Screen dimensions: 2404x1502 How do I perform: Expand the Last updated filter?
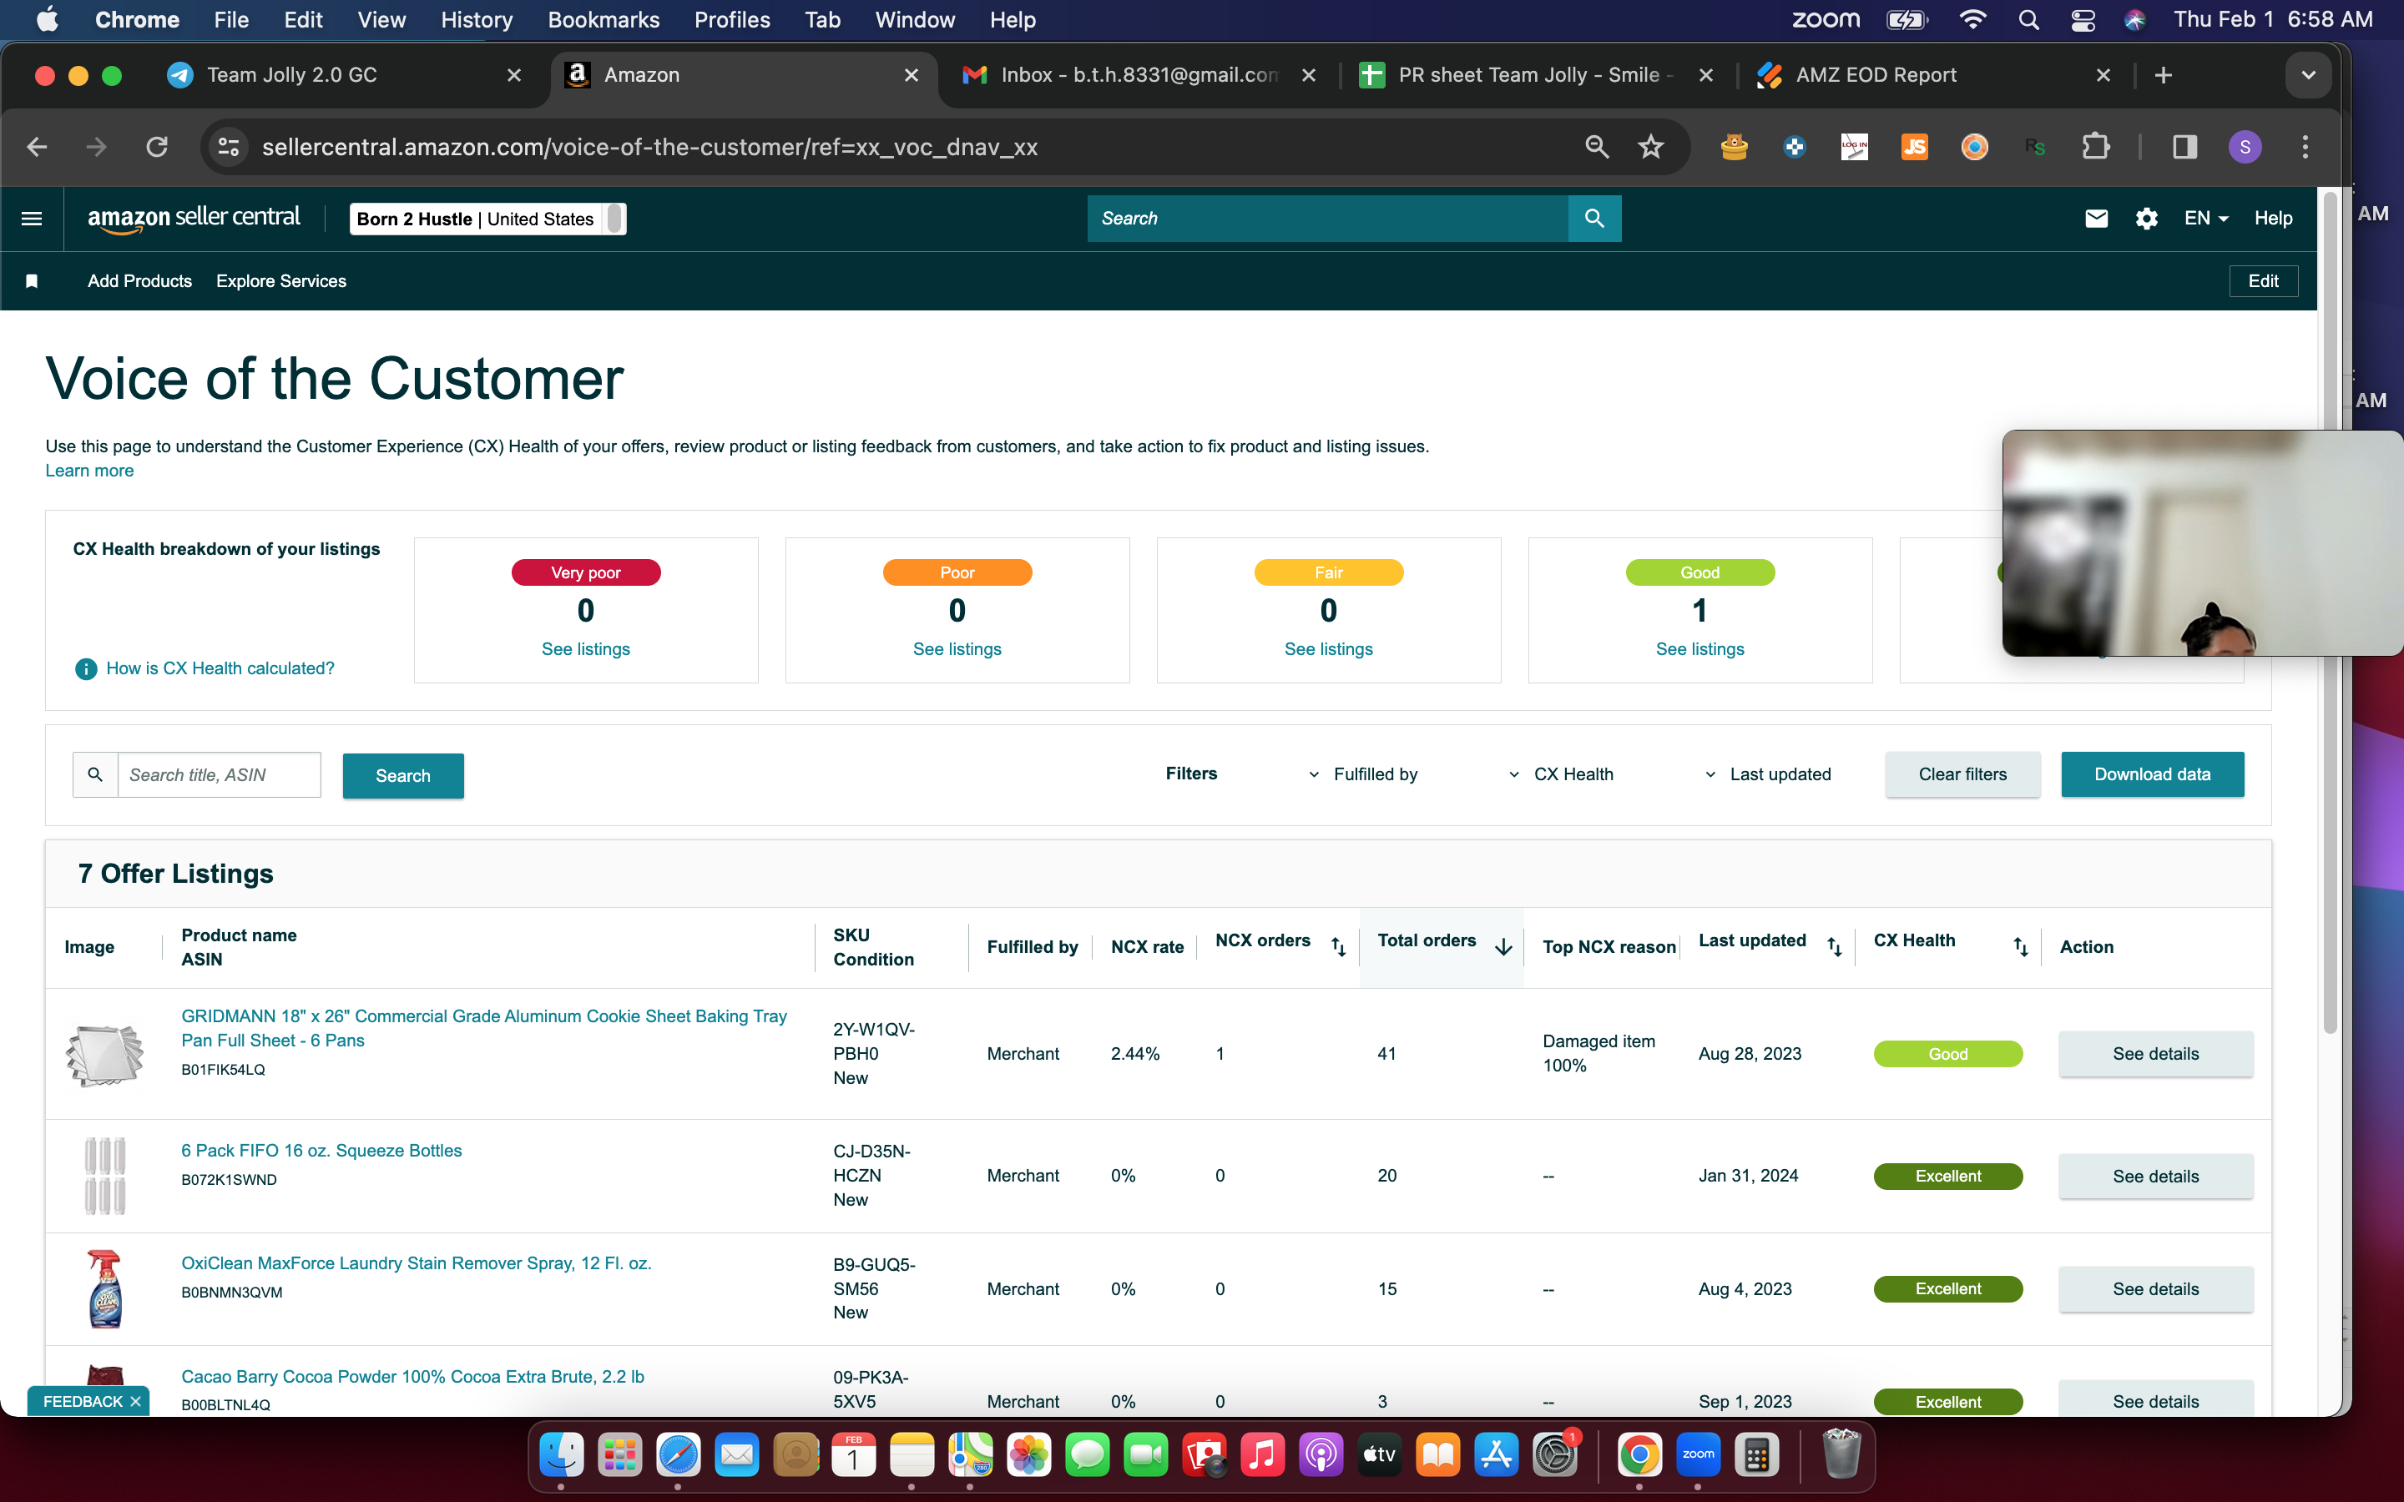(1767, 775)
